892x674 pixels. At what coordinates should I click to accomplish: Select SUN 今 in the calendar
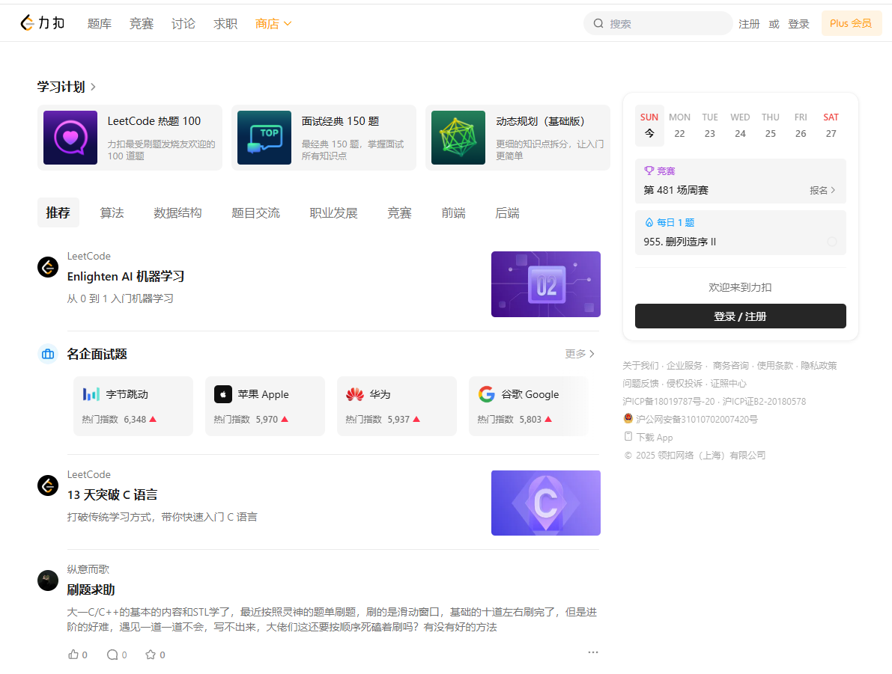click(649, 126)
